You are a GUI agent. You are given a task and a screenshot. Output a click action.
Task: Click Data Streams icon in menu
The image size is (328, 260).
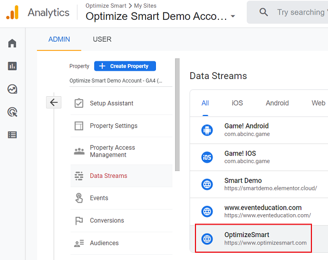(x=79, y=176)
